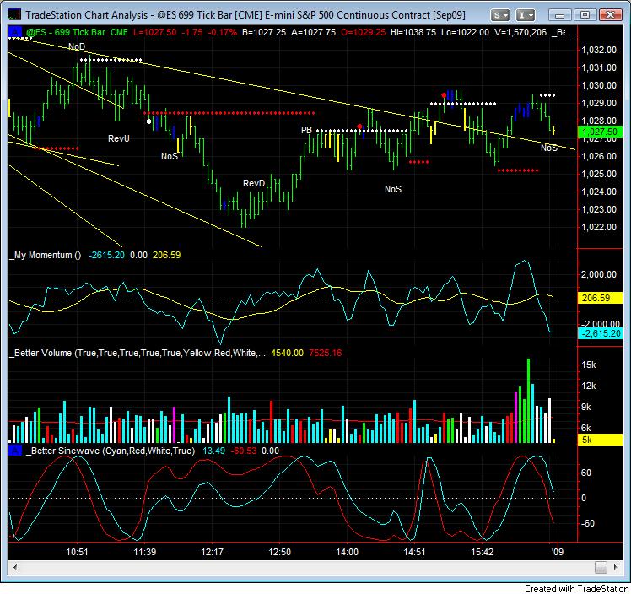The width and height of the screenshot is (631, 594).
Task: Click the '09 time axis label
Action: click(558, 552)
